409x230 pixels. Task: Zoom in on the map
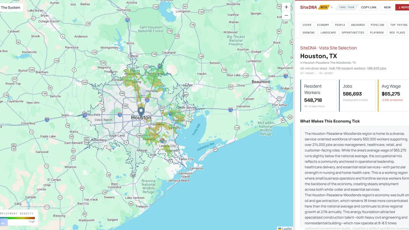click(286, 7)
